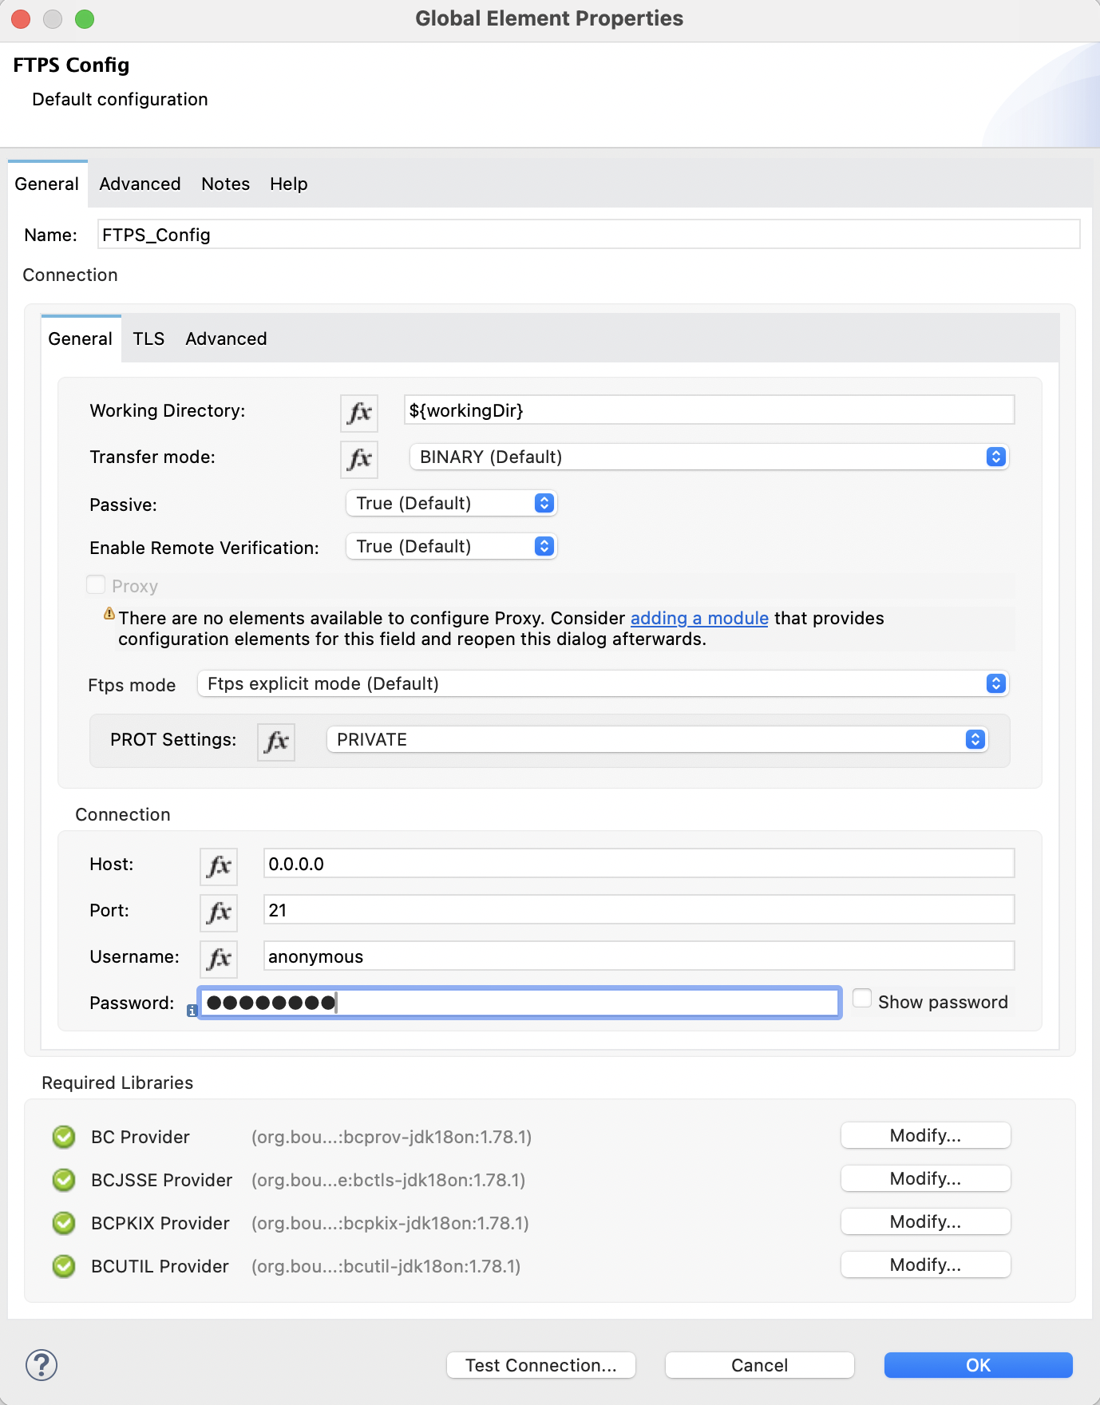Click the fx button beside Working Directory
Image resolution: width=1100 pixels, height=1405 pixels.
click(359, 412)
